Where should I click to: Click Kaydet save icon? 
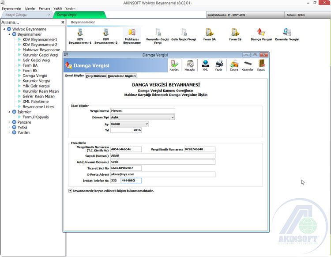[x=174, y=65]
